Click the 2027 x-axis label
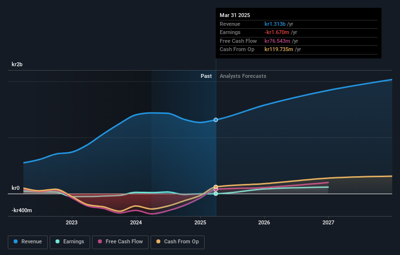400x255 pixels. coord(328,222)
